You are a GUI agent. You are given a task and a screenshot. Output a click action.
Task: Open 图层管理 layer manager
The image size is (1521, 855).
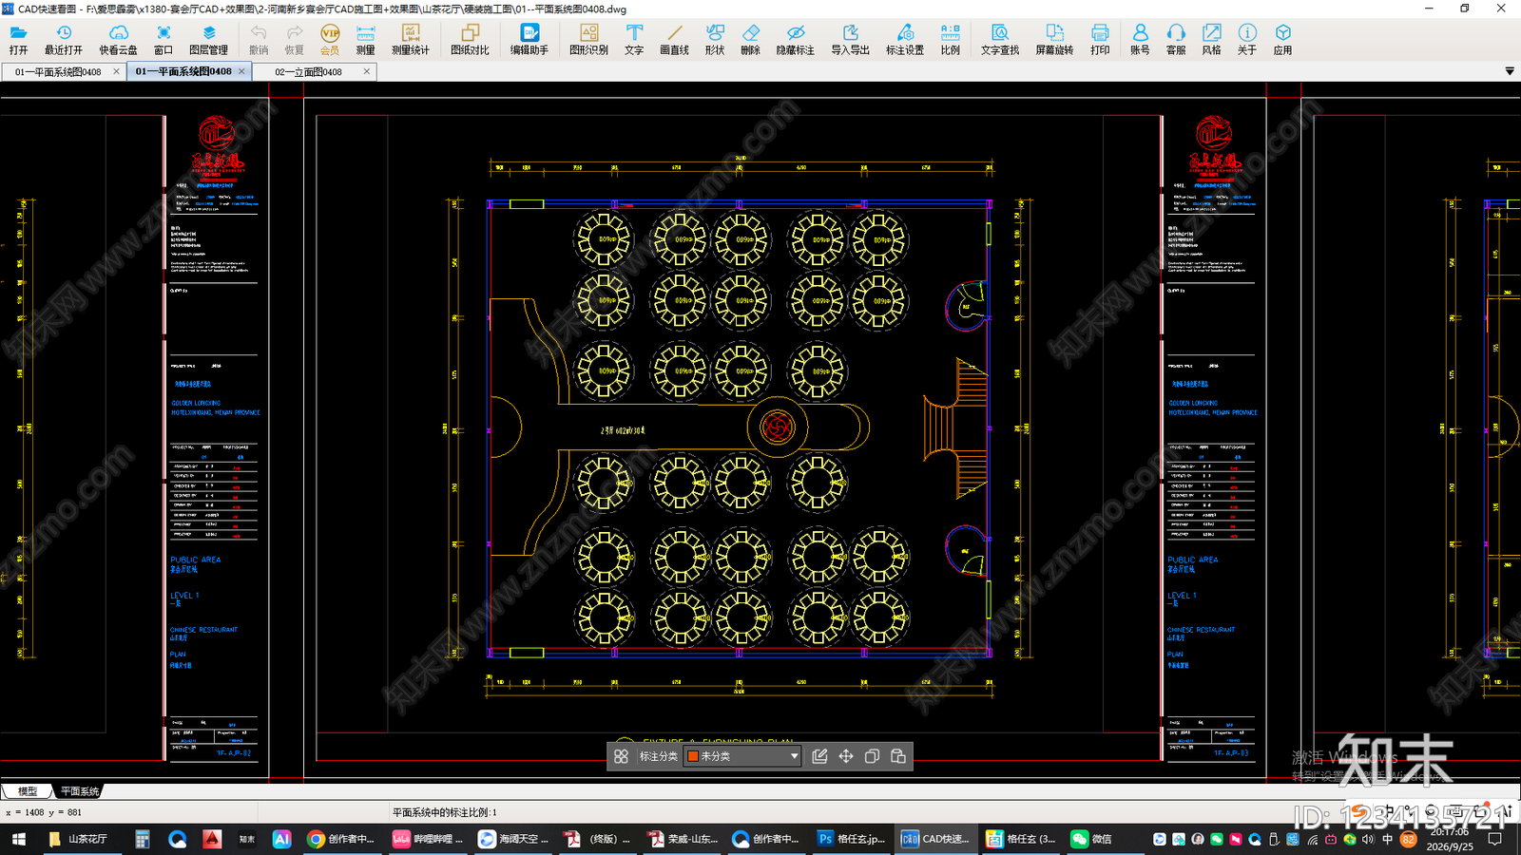click(209, 40)
